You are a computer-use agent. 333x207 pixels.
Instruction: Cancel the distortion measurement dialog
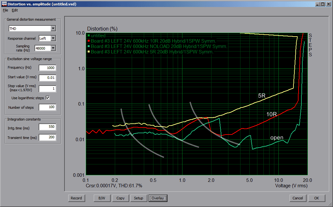pos(298,198)
